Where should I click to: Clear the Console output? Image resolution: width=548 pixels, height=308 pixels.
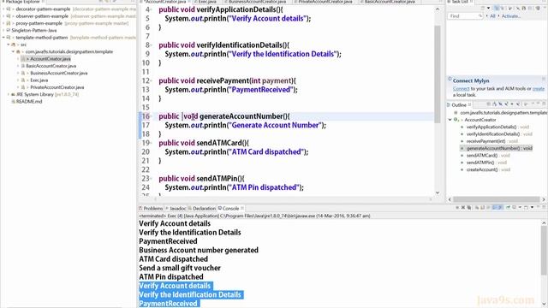(x=477, y=207)
